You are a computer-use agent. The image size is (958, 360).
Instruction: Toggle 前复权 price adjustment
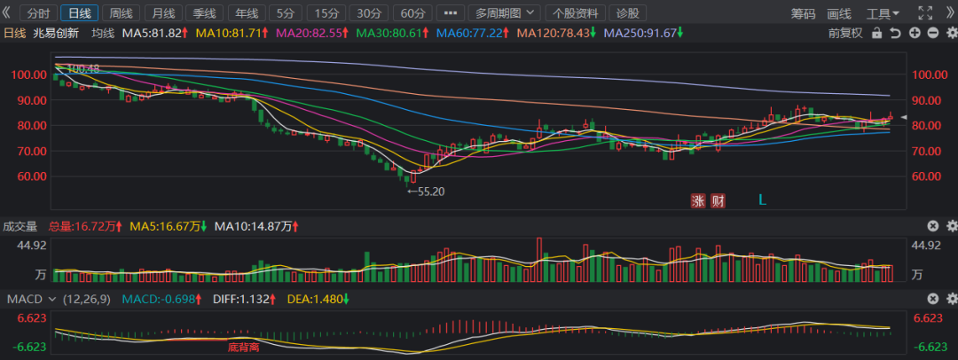coord(844,33)
